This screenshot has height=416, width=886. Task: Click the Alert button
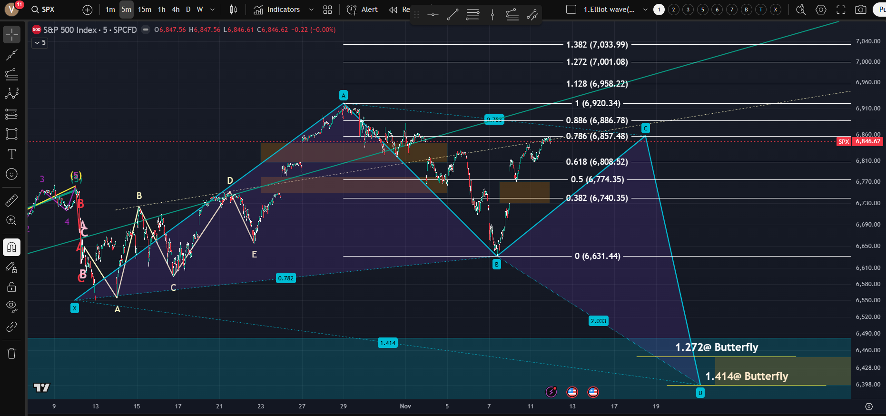[x=363, y=10]
